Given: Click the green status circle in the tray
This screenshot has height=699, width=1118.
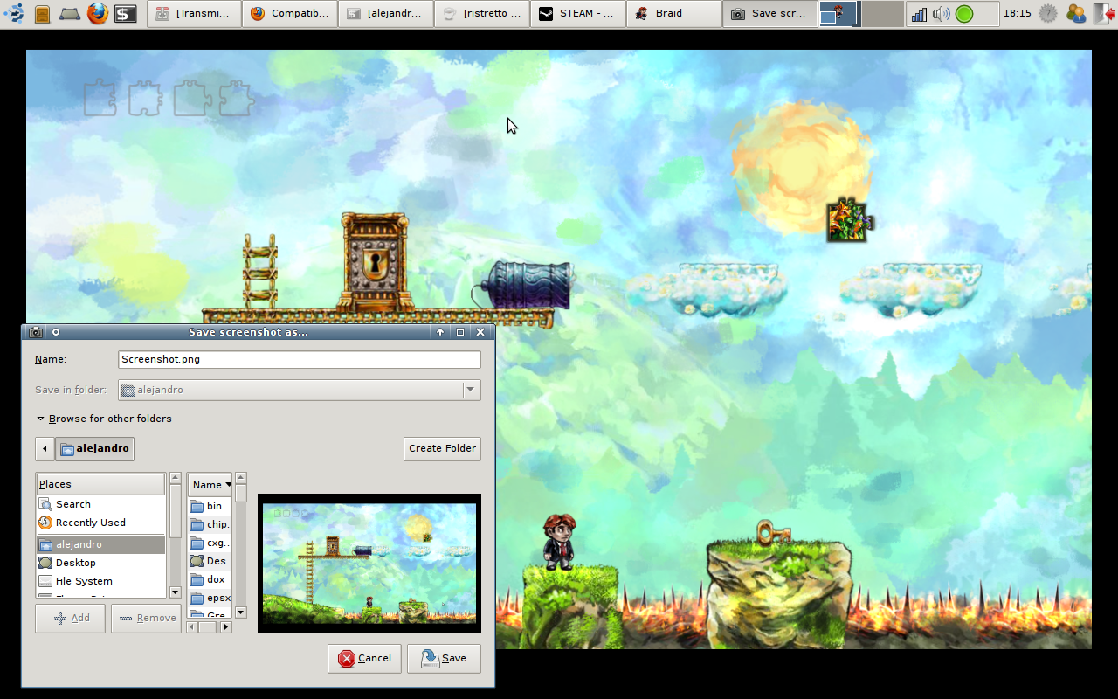Looking at the screenshot, I should pos(964,14).
